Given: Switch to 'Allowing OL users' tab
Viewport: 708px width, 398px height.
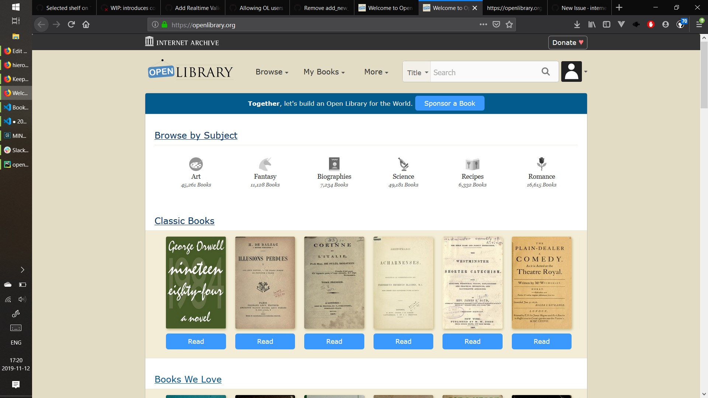Looking at the screenshot, I should point(257,8).
